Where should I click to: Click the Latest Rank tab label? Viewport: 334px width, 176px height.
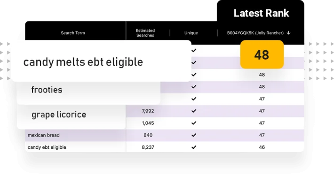pos(262,13)
